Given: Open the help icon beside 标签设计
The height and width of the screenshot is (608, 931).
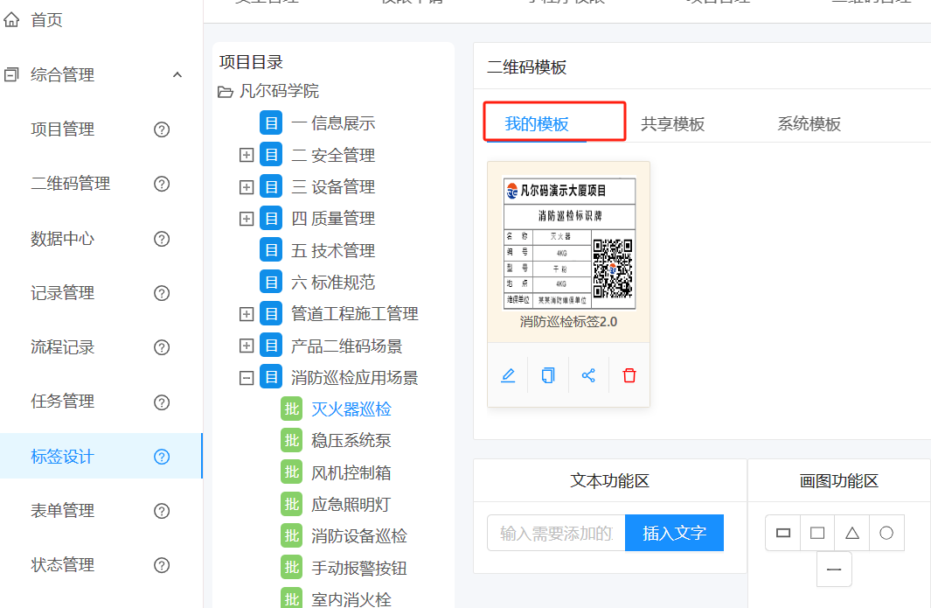Looking at the screenshot, I should click(162, 456).
